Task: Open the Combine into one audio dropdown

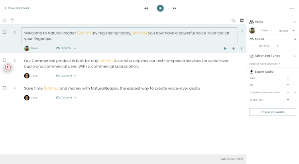Action: click(x=269, y=93)
